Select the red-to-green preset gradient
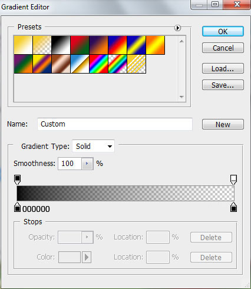 tap(80, 45)
